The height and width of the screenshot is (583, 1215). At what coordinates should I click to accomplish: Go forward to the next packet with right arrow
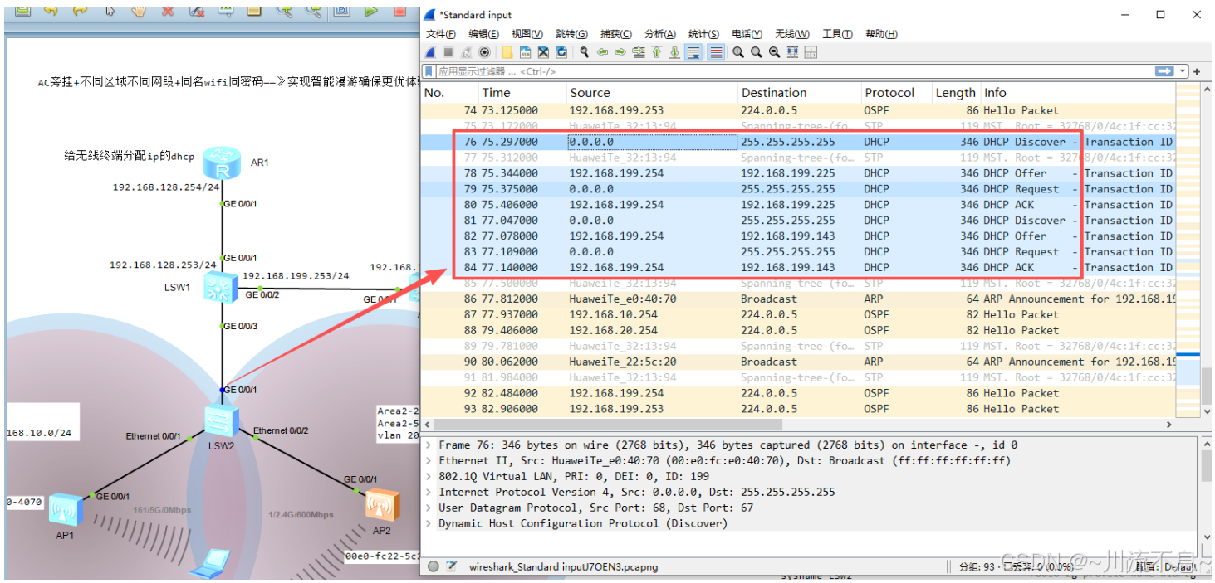(620, 52)
